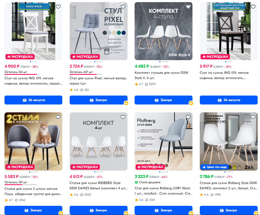
Task: Favorite the white ING 019 chair with heart icon
Action: (x=58, y=7)
